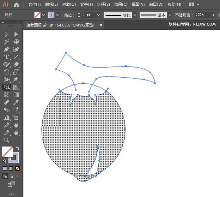Screen dimensions: 220x197
Task: Select the Type tool
Action: click(6, 57)
